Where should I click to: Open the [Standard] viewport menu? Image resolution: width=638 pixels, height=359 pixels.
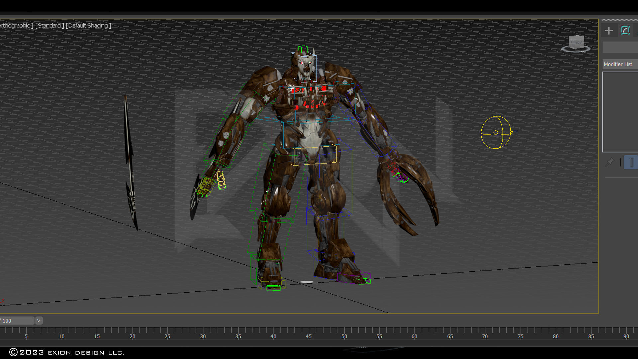[x=50, y=26]
